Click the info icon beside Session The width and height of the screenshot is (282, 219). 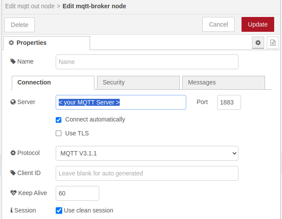(11, 210)
